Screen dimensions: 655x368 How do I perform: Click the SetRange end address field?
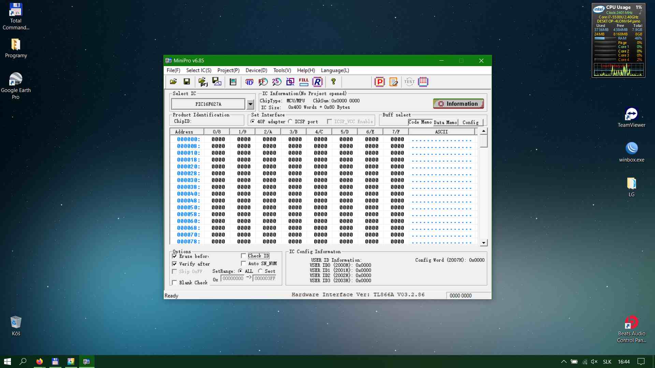click(265, 278)
